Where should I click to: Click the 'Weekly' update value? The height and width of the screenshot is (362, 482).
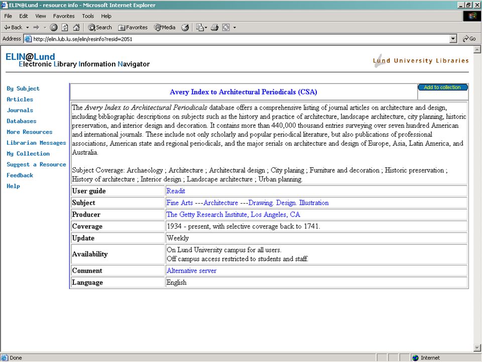coord(178,238)
